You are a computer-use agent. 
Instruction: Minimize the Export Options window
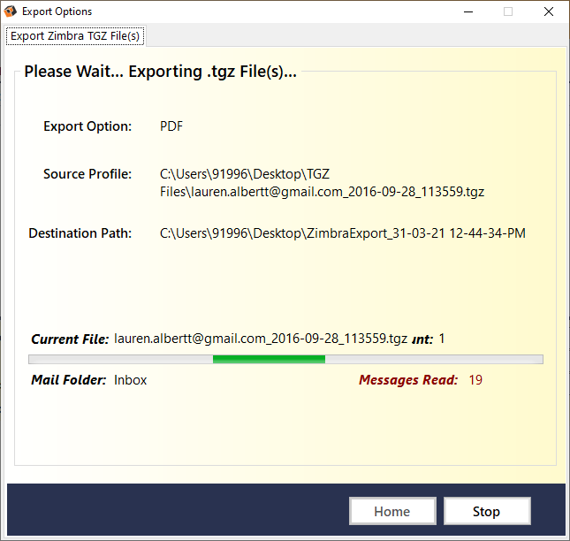468,11
